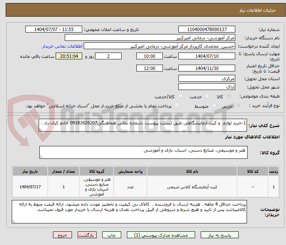Toggle the اسناد خزانه اسلامی payment checkbox

click(177, 105)
